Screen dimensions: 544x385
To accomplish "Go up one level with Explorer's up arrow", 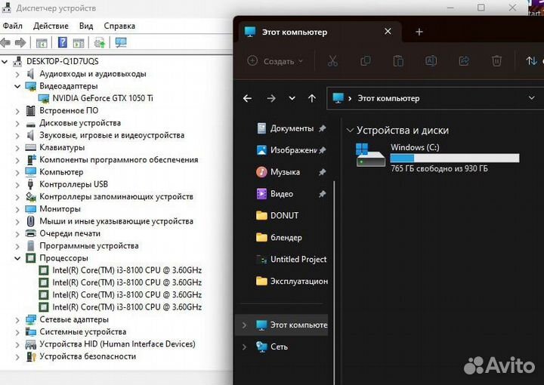I will tap(312, 98).
